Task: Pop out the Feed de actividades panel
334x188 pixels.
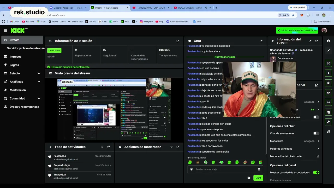Action: pyautogui.click(x=108, y=147)
